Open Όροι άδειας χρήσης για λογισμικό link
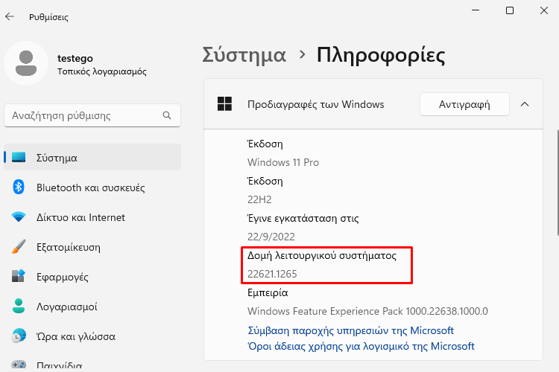The height and width of the screenshot is (372, 559). click(361, 346)
